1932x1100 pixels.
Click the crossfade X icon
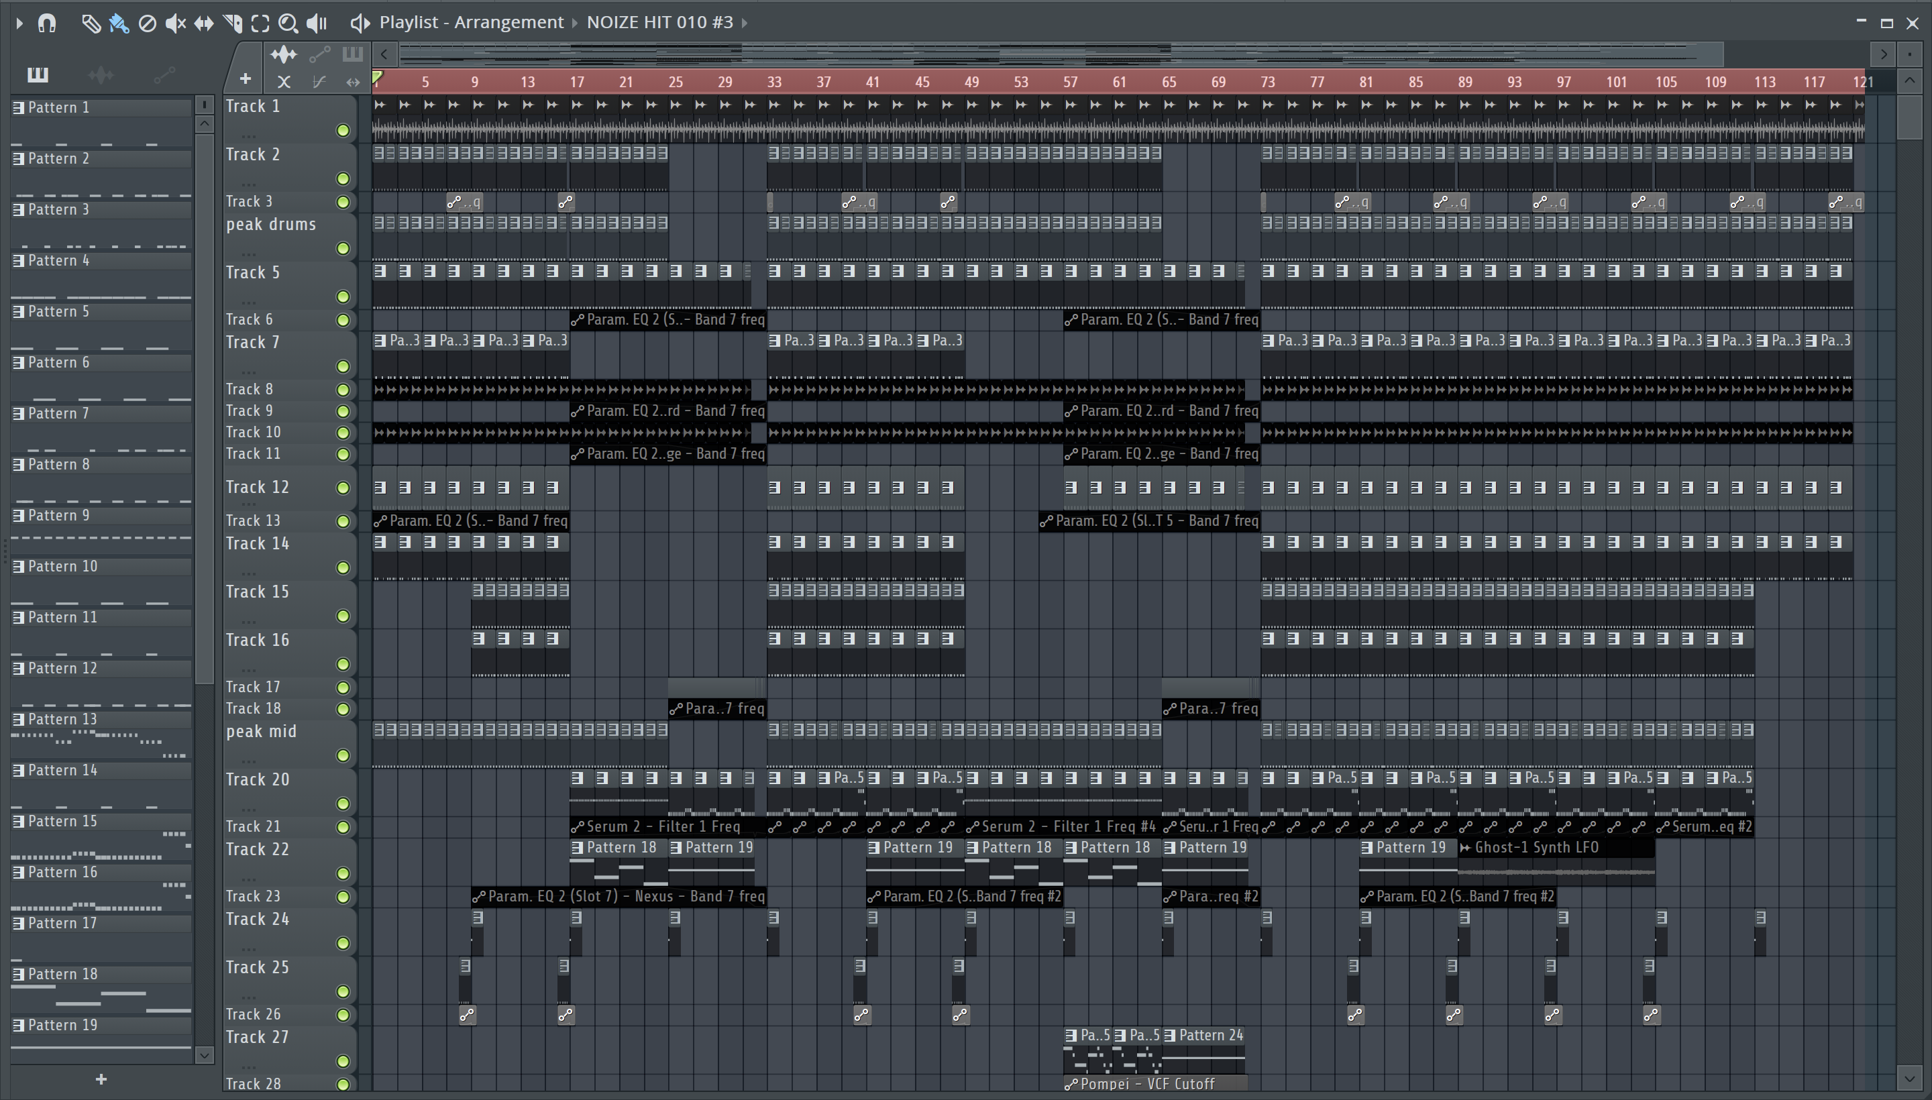(x=283, y=82)
